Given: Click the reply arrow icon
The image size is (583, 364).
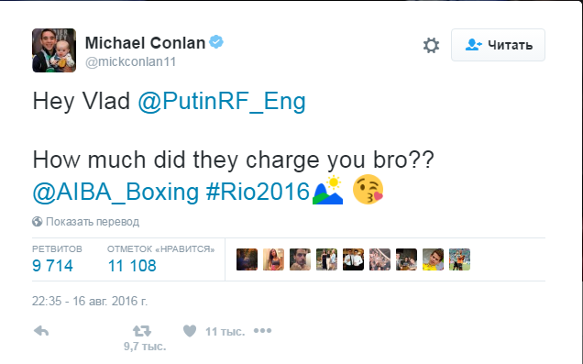Looking at the screenshot, I should coord(41,331).
